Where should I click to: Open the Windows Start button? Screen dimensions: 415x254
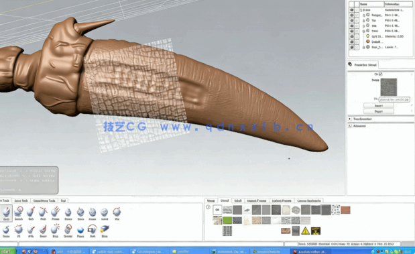tap(7, 251)
